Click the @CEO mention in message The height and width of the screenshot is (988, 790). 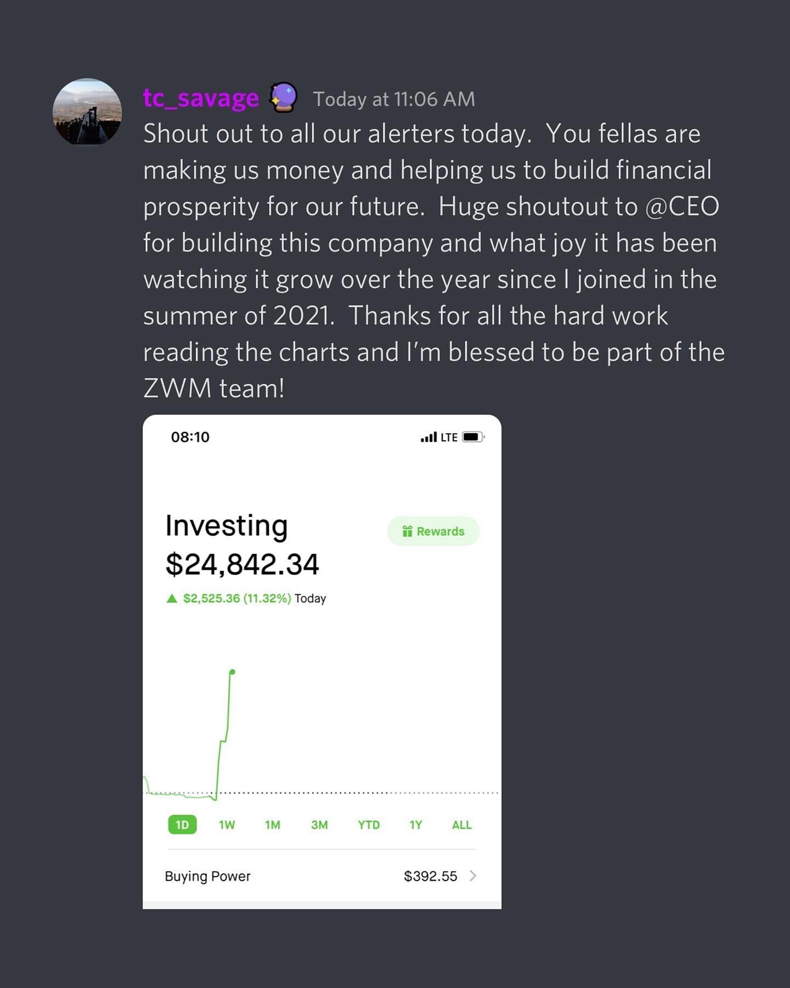pyautogui.click(x=682, y=207)
